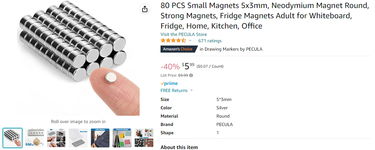Select the Refrigerator Magnets thumbnail
The width and height of the screenshot is (375, 150).
pyautogui.click(x=122, y=138)
